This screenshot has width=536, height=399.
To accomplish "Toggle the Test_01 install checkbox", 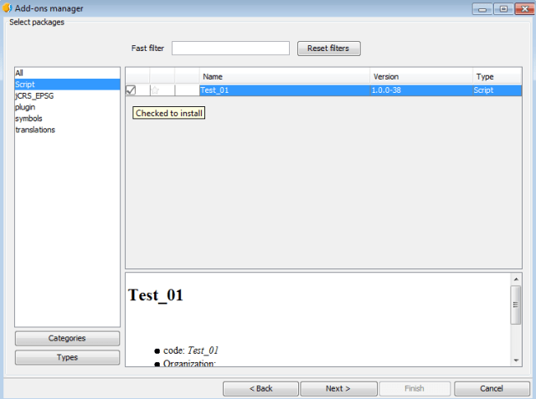I will pyautogui.click(x=131, y=90).
